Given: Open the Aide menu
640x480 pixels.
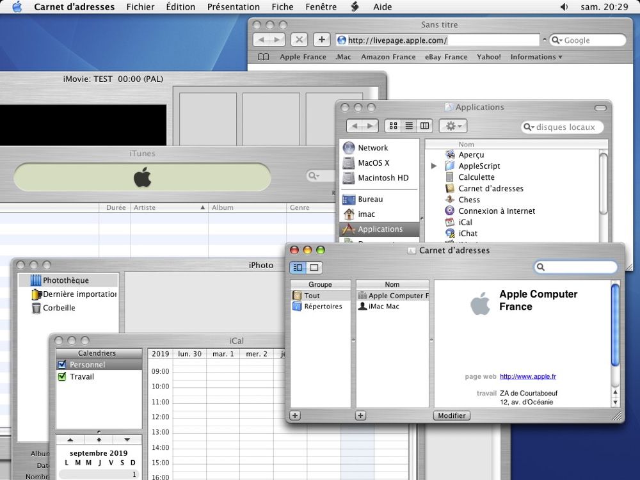Looking at the screenshot, I should coord(383,7).
